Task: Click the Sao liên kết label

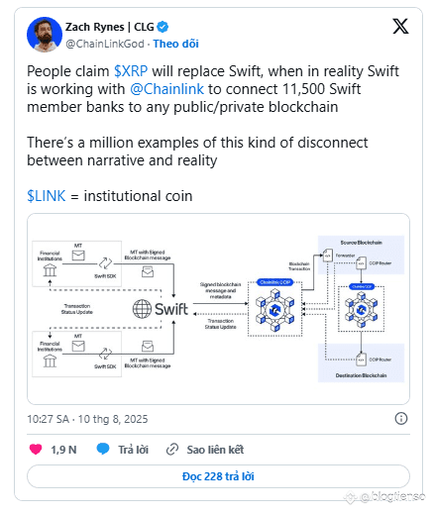Action: (x=215, y=450)
